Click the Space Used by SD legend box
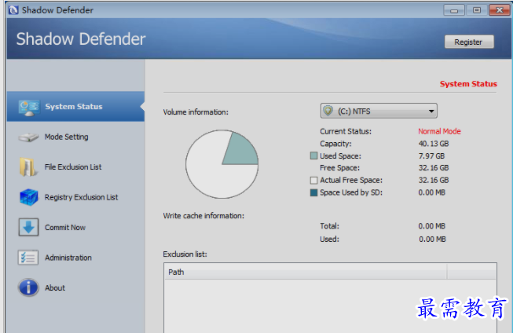This screenshot has height=333, width=513. click(313, 192)
